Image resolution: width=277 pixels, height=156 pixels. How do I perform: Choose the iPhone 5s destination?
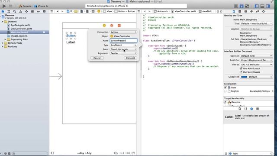[x=42, y=6]
